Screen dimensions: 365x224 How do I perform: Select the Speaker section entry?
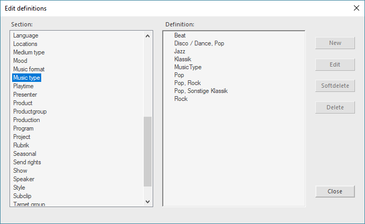pos(24,179)
